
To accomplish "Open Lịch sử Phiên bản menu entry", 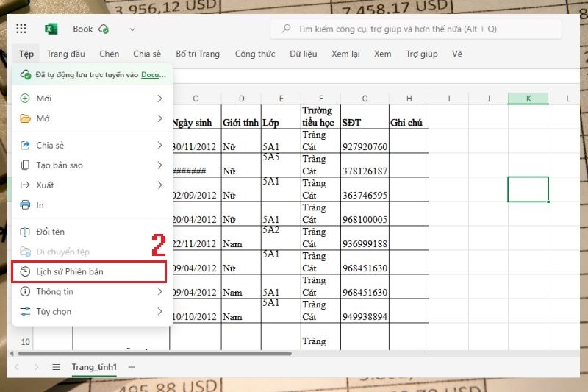I will pos(89,271).
